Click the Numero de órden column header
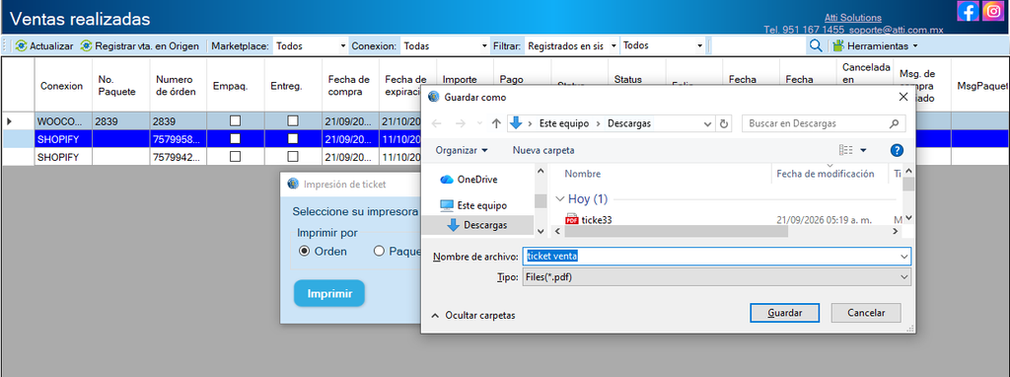 coord(178,86)
